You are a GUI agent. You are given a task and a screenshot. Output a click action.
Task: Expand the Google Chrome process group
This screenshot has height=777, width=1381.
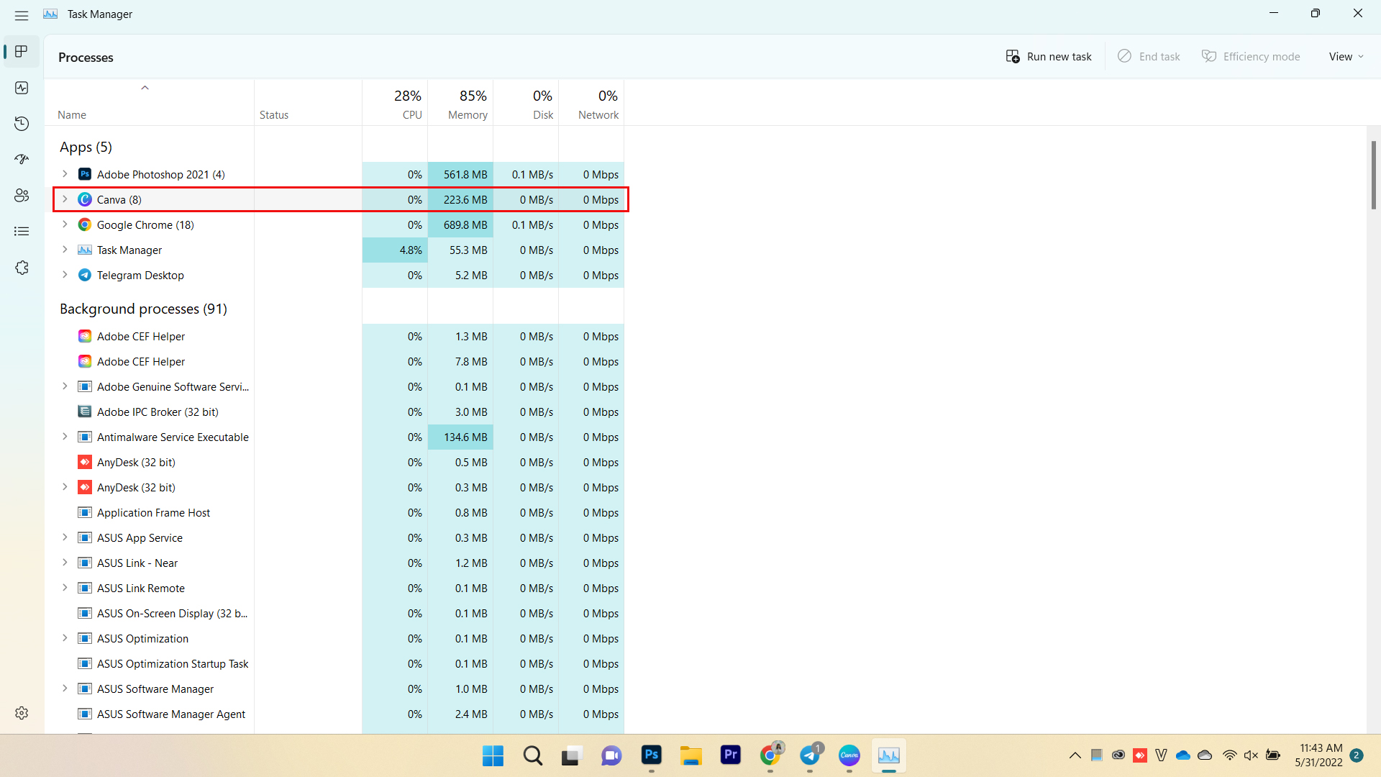tap(65, 224)
